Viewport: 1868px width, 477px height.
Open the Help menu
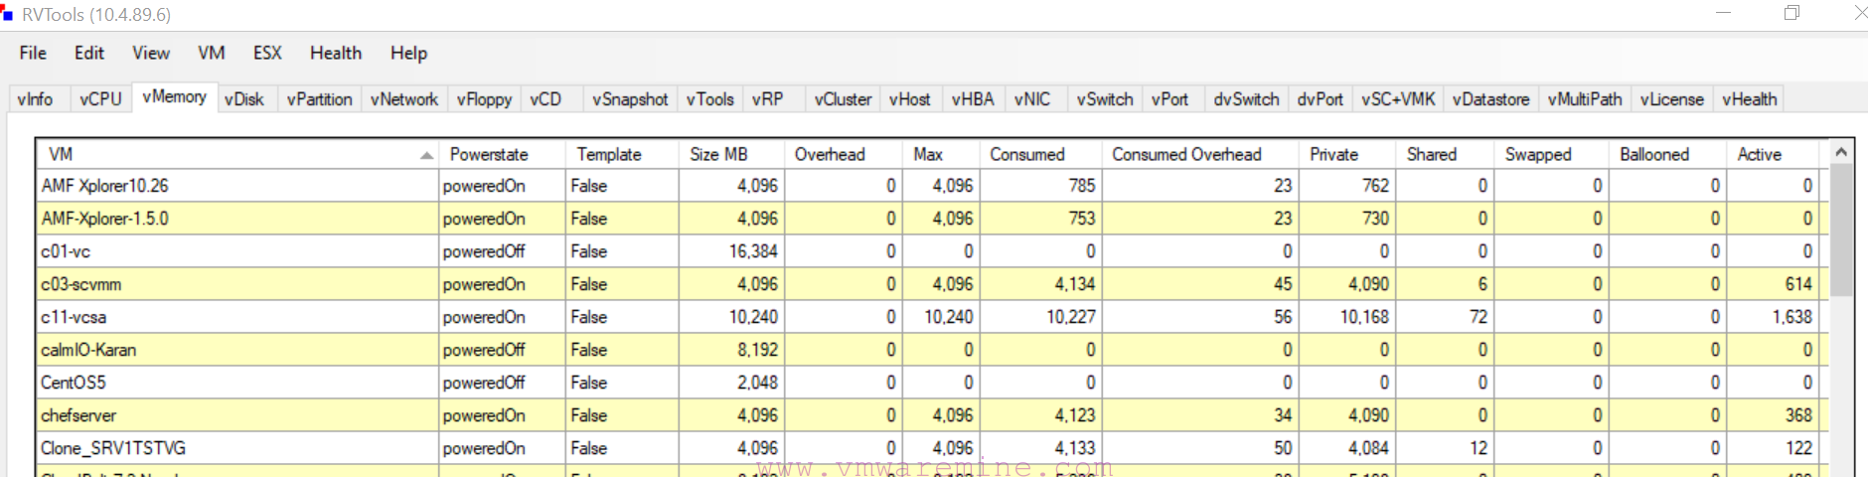point(408,54)
